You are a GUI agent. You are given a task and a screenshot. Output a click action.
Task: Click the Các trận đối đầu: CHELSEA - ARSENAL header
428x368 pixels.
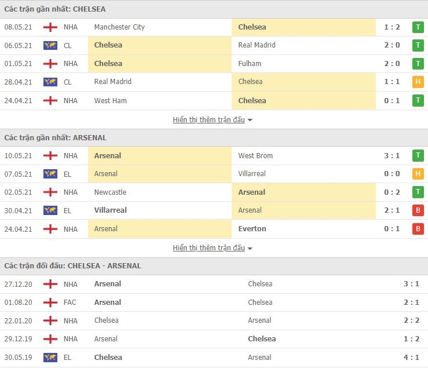click(72, 266)
